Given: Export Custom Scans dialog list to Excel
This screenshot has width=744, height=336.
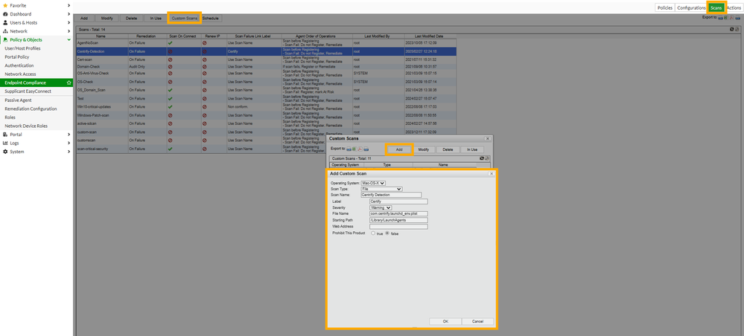Looking at the screenshot, I should pos(353,149).
